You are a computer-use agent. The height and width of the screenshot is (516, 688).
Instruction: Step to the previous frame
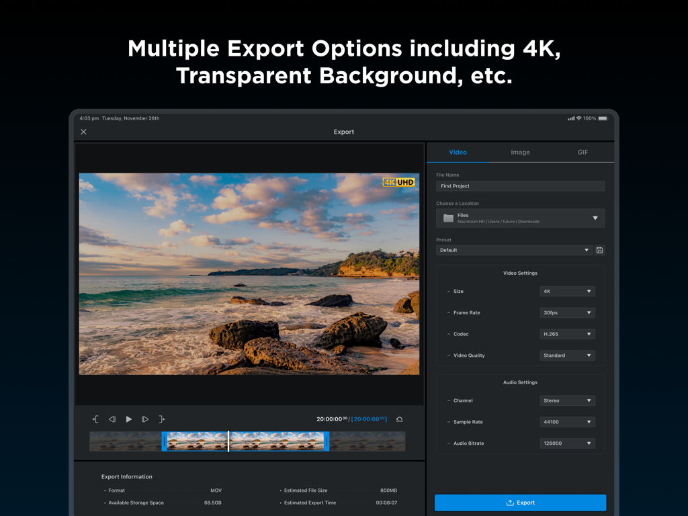click(x=112, y=419)
